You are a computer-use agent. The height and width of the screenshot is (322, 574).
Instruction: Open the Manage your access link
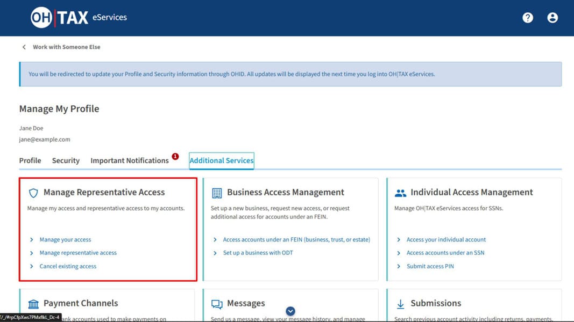pos(65,239)
